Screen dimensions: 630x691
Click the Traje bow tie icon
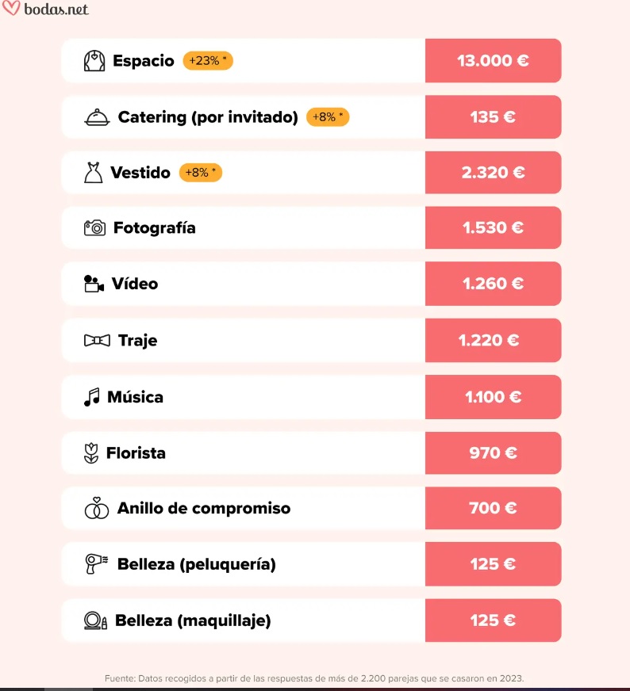coord(97,341)
